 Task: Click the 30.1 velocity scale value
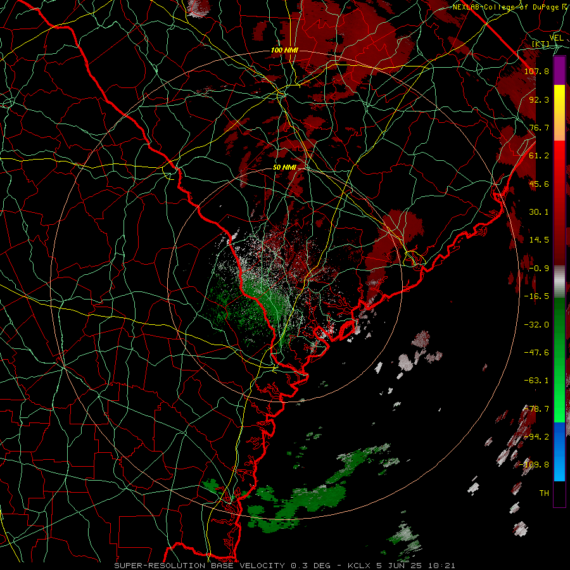pyautogui.click(x=539, y=212)
